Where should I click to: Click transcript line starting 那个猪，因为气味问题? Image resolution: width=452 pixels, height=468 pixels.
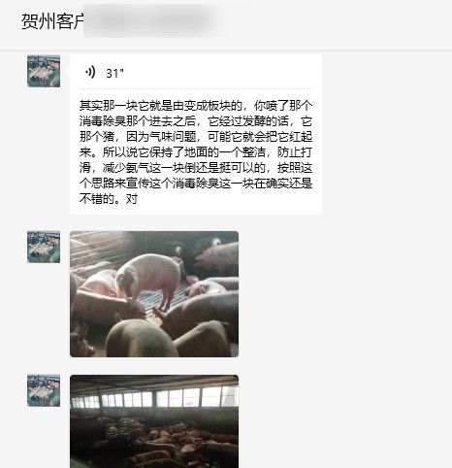(196, 137)
